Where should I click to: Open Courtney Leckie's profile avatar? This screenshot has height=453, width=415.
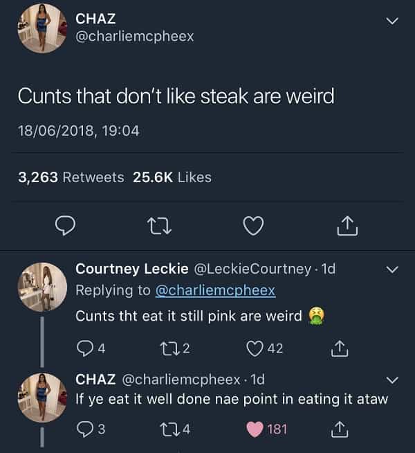click(42, 287)
